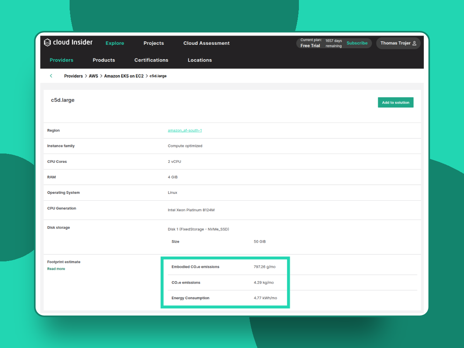Click the CO₂e emissions label

(186, 283)
